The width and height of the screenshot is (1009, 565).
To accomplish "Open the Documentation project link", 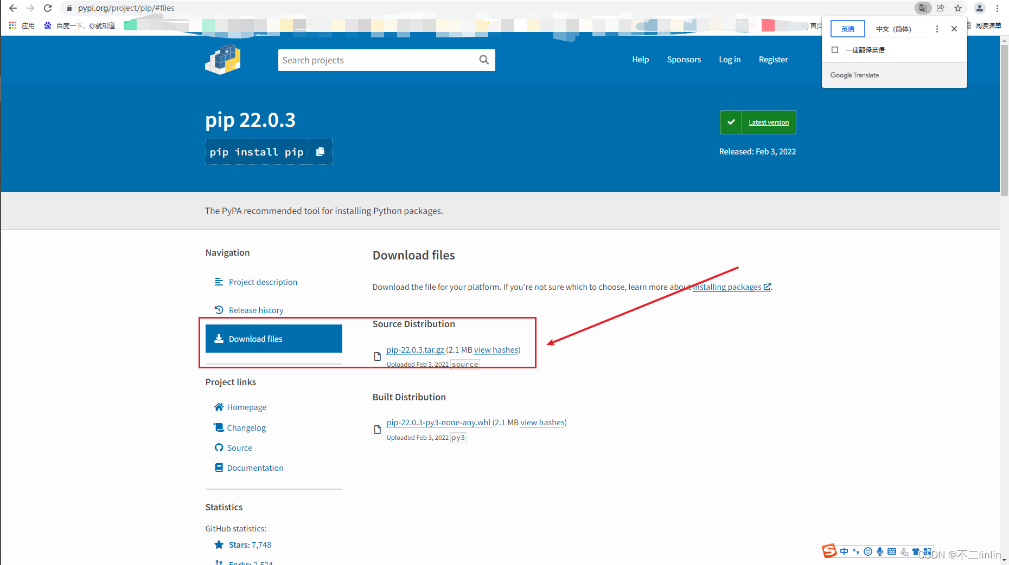I will click(249, 468).
